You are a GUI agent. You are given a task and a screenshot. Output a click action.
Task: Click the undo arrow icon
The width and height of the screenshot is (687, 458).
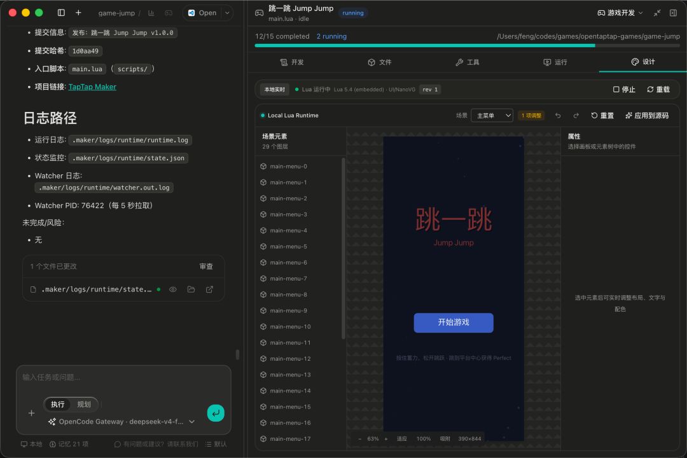coord(558,115)
